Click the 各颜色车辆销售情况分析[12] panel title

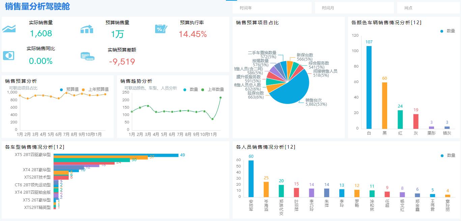tap(386, 23)
